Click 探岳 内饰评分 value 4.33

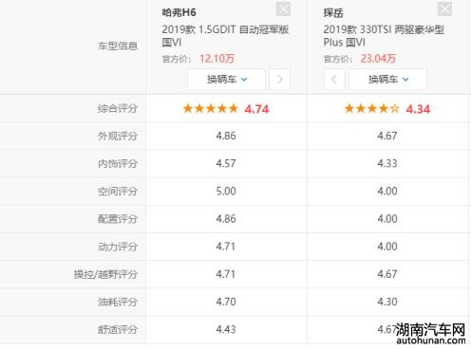[x=387, y=163]
